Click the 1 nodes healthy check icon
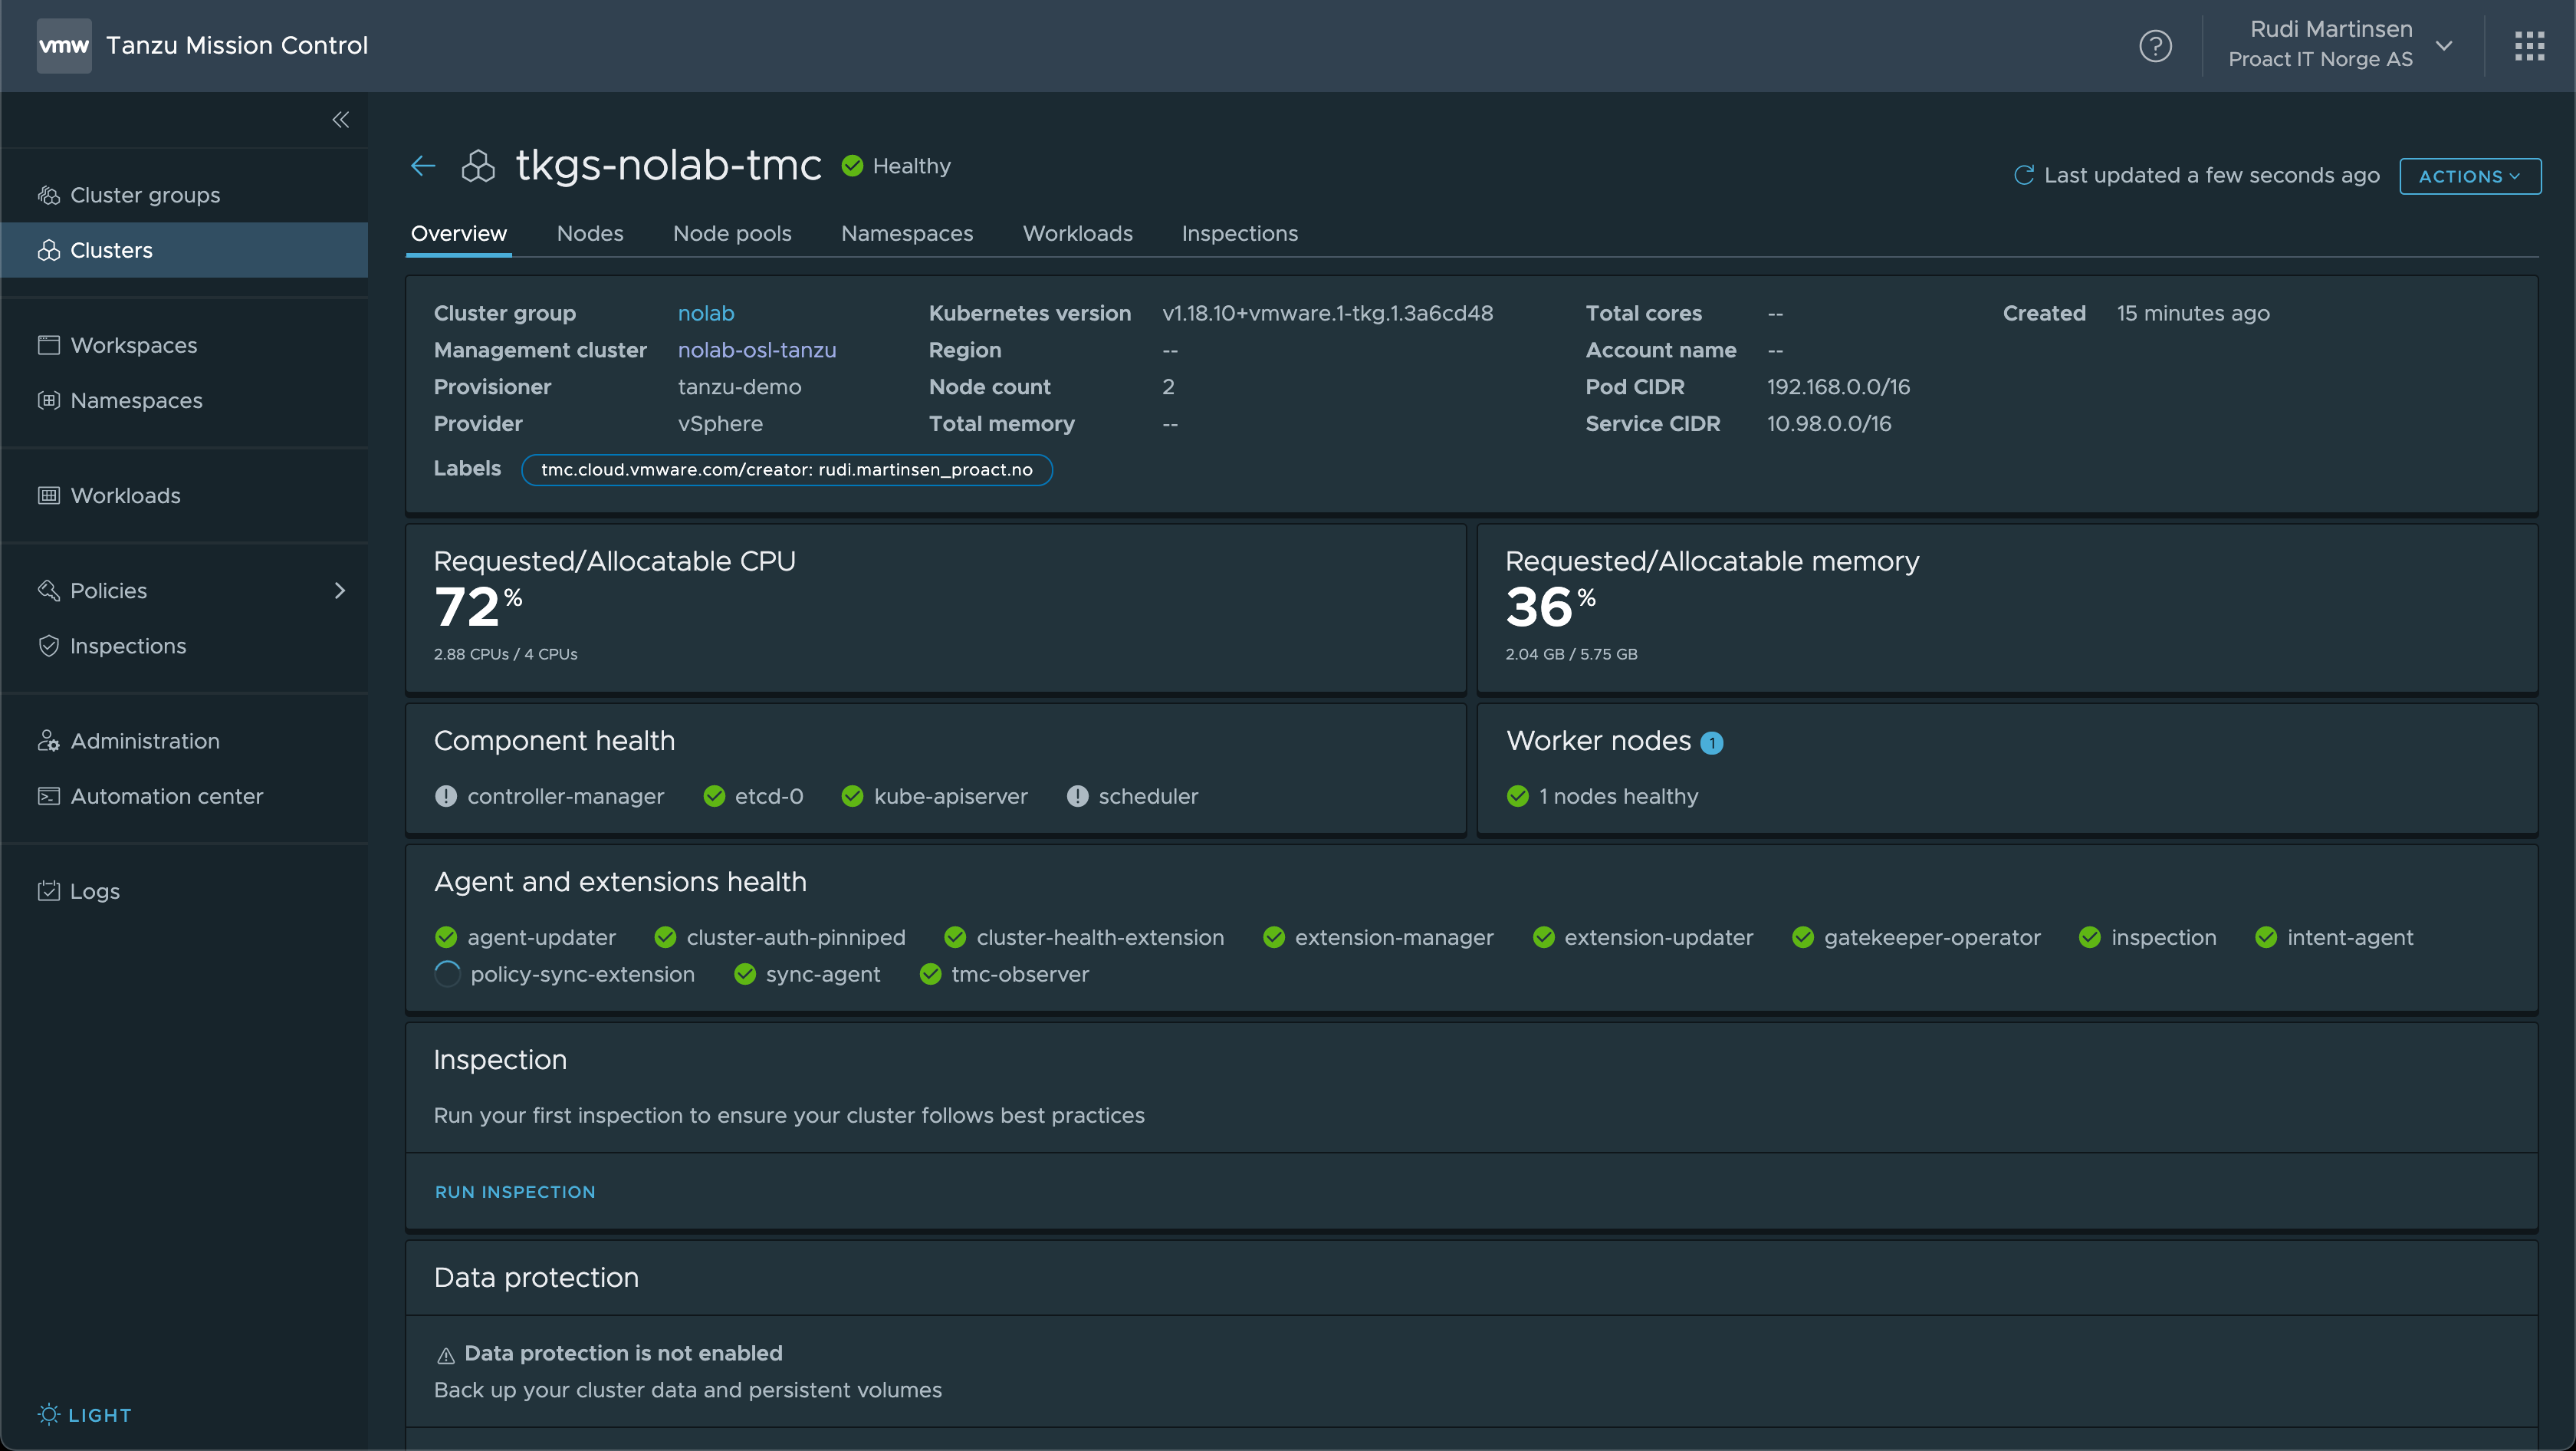 [1517, 796]
